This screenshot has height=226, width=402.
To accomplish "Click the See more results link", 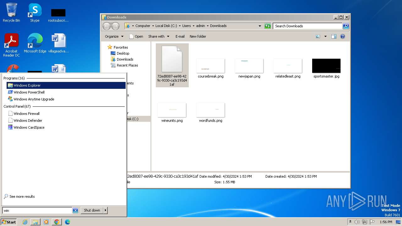I will click(x=22, y=196).
